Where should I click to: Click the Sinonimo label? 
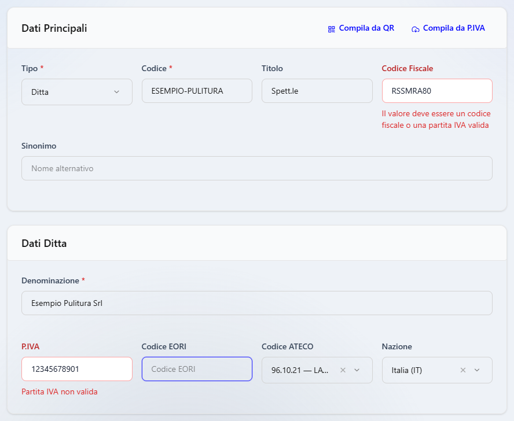[x=39, y=146]
